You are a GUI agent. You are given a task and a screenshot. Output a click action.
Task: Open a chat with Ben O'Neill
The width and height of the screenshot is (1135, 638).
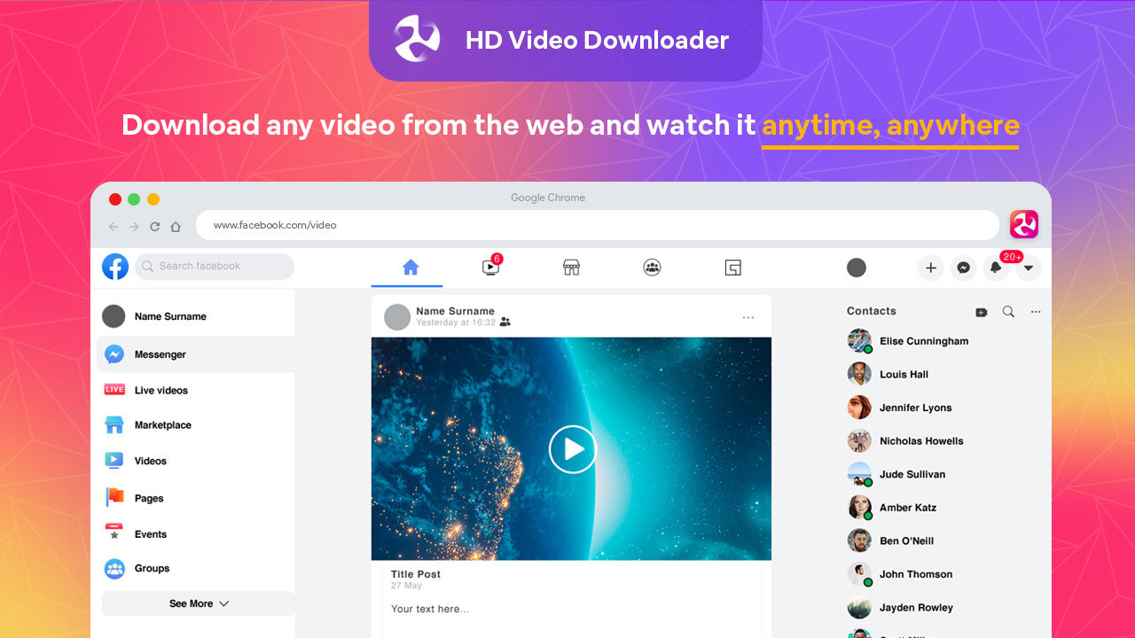[891, 541]
